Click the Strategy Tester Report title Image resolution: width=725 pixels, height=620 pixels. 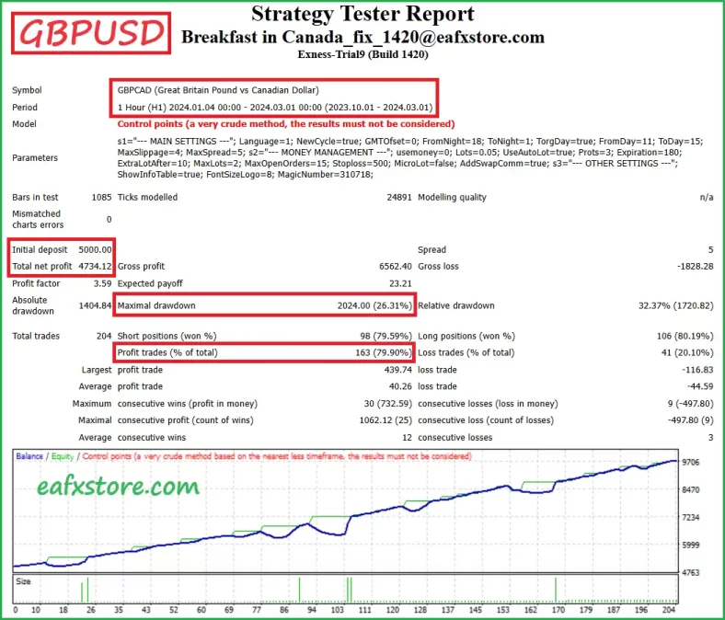click(362, 14)
